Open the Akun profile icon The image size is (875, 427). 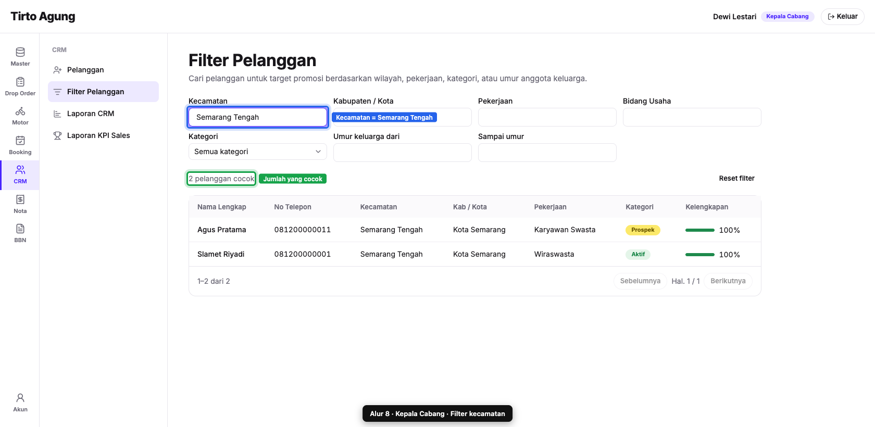[20, 398]
